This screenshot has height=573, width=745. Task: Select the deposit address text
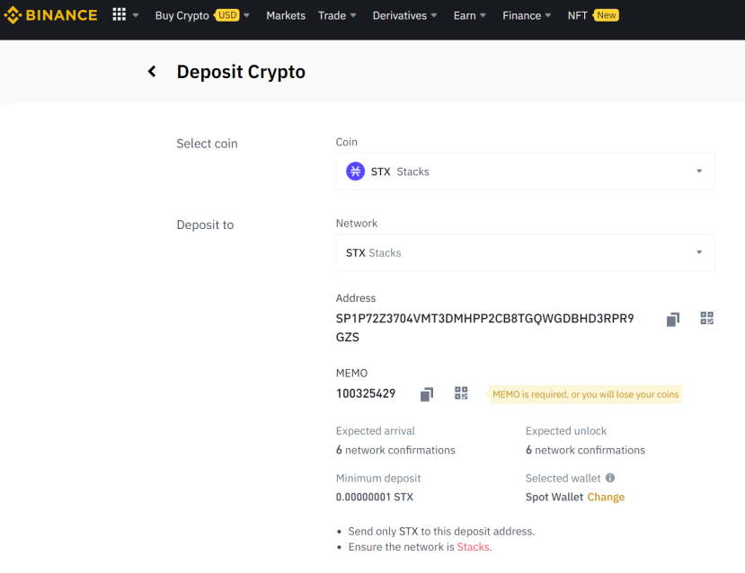(x=484, y=328)
